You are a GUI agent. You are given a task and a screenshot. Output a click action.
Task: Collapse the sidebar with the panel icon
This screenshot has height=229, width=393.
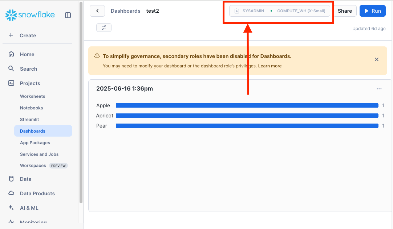68,15
